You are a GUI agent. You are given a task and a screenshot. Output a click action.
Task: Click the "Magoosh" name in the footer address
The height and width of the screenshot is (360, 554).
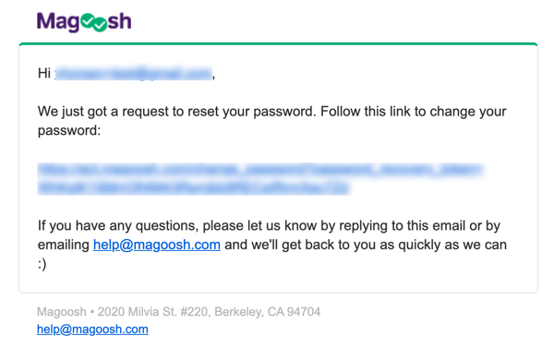[62, 312]
